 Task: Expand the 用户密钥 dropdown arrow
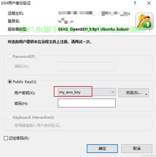click(113, 92)
